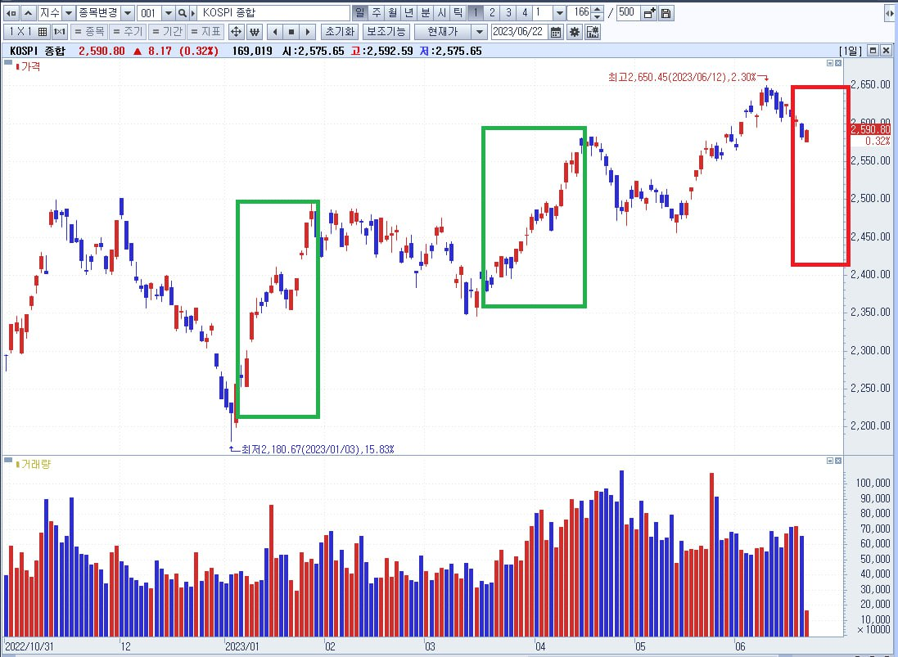898x657 pixels.
Task: Expand the 001 code history dropdown
Action: click(x=169, y=12)
